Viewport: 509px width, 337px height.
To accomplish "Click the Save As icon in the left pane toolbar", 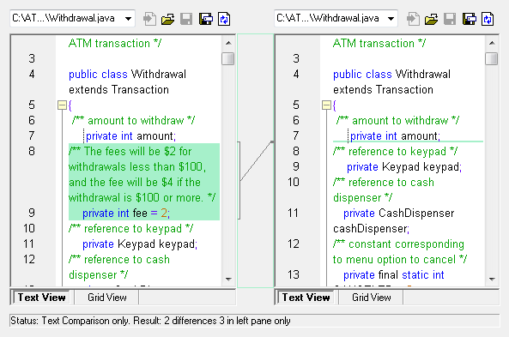I will (x=205, y=19).
